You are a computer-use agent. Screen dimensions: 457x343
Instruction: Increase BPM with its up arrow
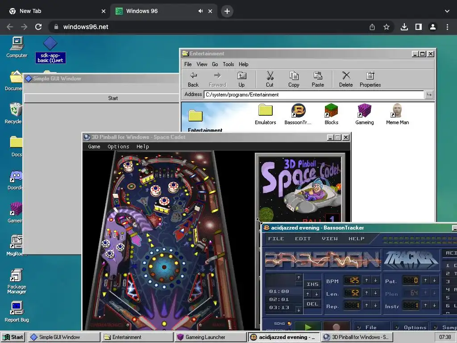coord(367,280)
